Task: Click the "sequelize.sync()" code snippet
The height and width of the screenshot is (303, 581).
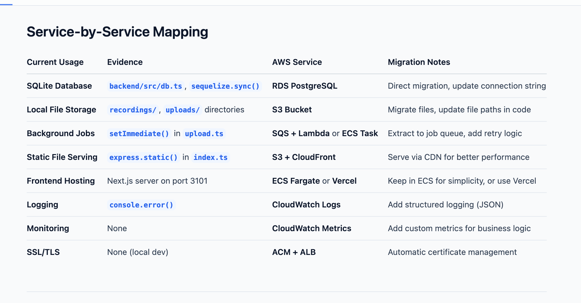Action: pos(225,86)
